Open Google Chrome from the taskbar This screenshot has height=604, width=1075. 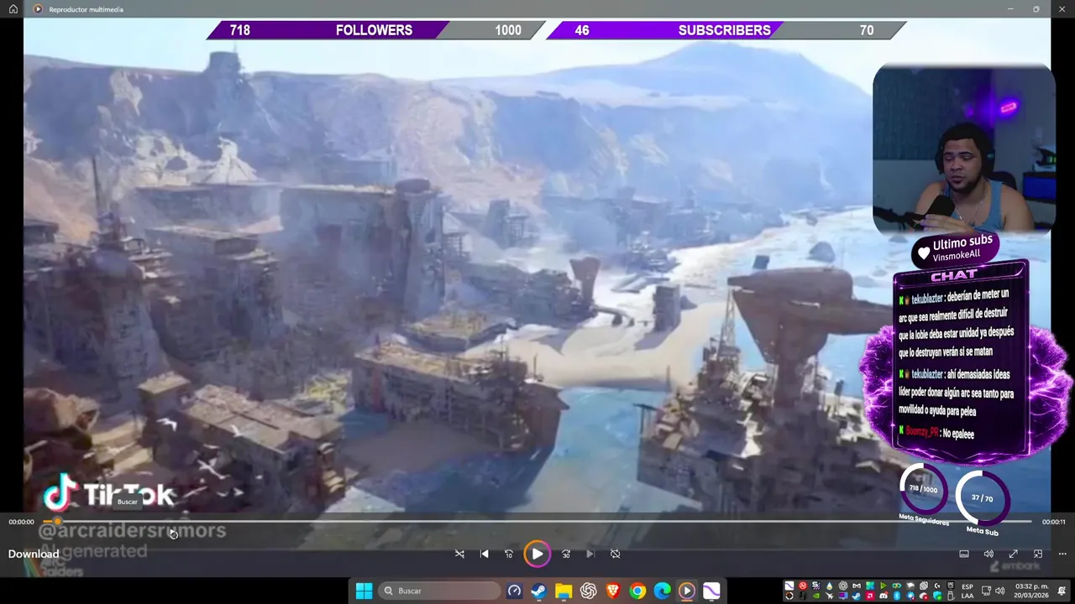coord(637,591)
